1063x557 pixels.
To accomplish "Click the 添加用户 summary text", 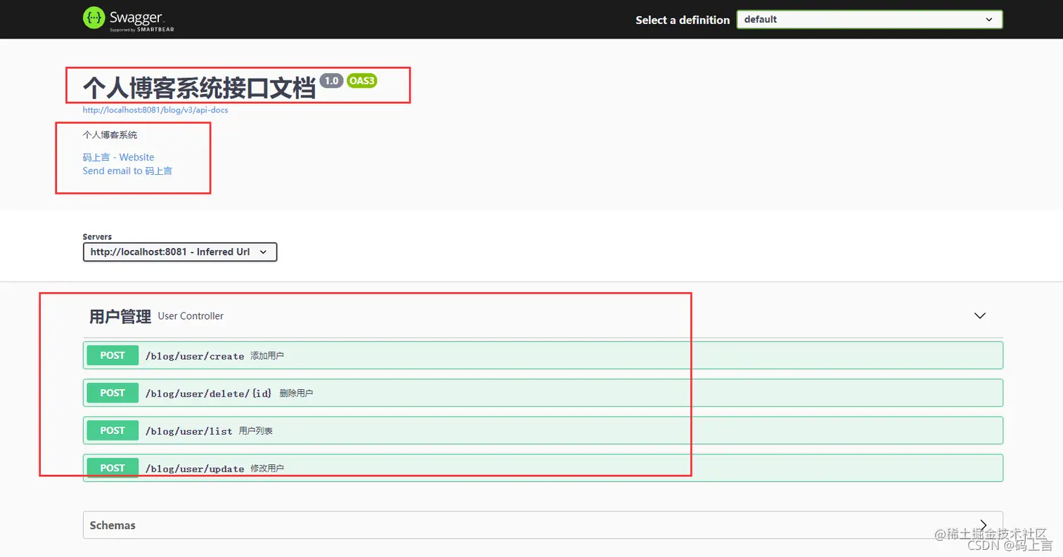I will [x=267, y=356].
